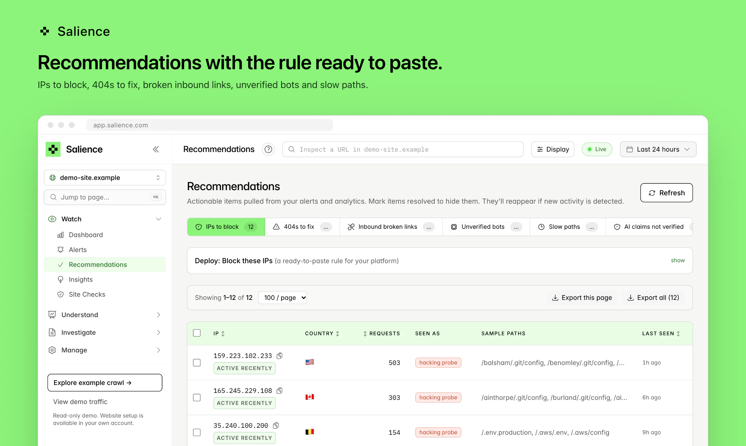Image resolution: width=746 pixels, height=446 pixels.
Task: Open the Unverified bots tab
Action: pos(486,227)
